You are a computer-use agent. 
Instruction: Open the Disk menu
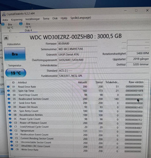click(55, 18)
